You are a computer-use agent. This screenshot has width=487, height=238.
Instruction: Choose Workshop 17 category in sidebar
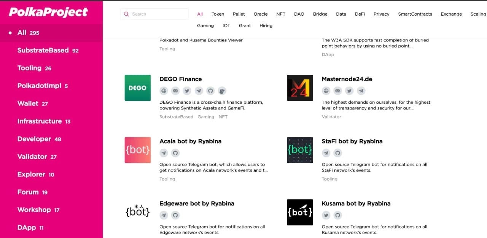pos(51,210)
